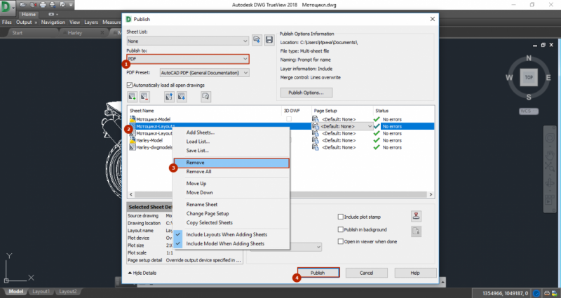Choose Add Sheets... from context menu
The image size is (561, 298).
tap(201, 133)
